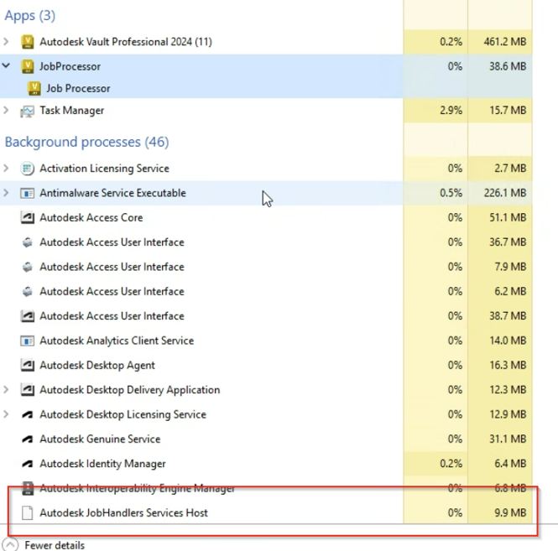Screen dimensions: 558x551
Task: Click the Activation Licensing Service icon
Action: [x=28, y=169]
